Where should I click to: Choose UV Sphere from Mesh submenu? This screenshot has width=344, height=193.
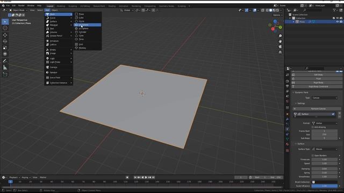click(x=88, y=25)
